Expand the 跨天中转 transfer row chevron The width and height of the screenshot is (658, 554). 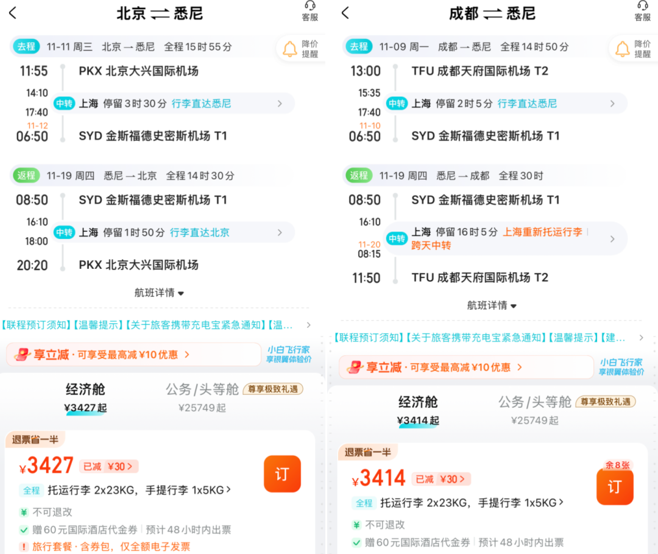click(x=613, y=239)
